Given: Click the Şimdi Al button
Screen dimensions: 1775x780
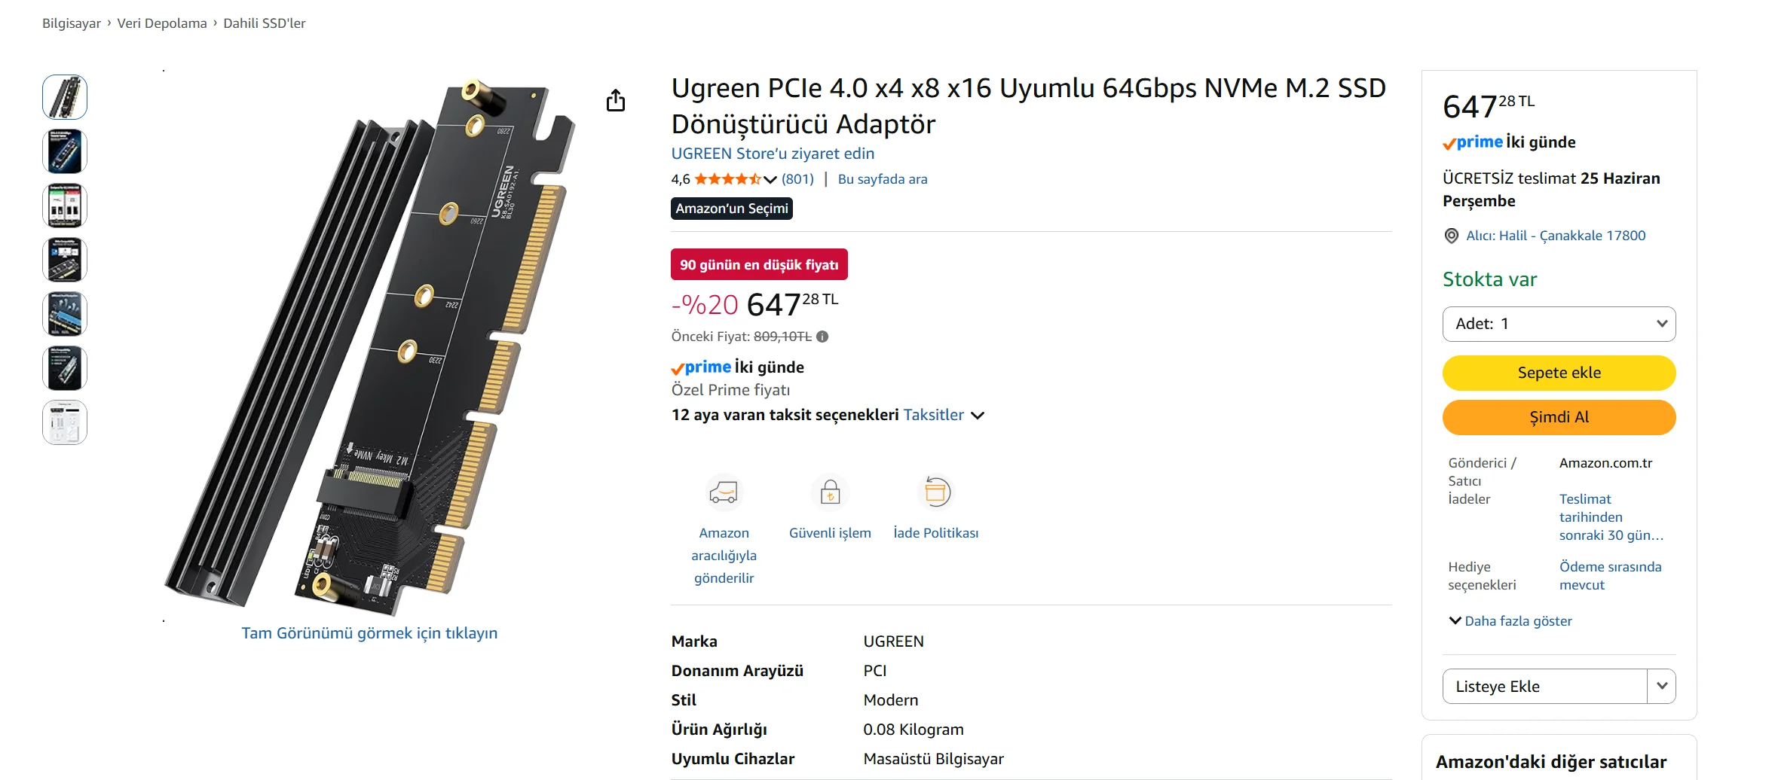Looking at the screenshot, I should 1559,417.
